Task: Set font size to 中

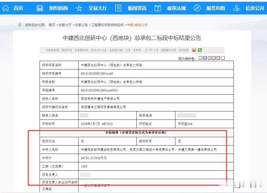Action: point(150,50)
